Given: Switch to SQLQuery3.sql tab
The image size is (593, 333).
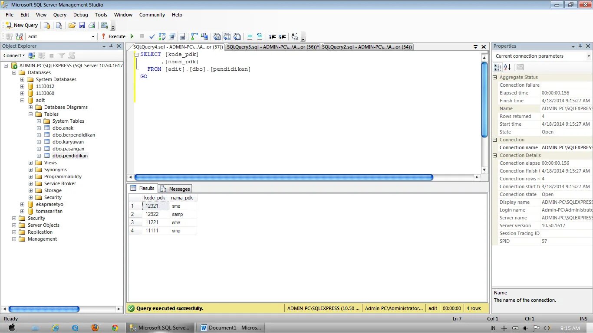Looking at the screenshot, I should click(x=272, y=47).
